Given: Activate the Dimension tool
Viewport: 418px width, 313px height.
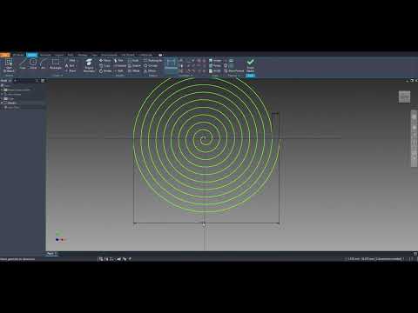Looking at the screenshot, I should [171, 64].
